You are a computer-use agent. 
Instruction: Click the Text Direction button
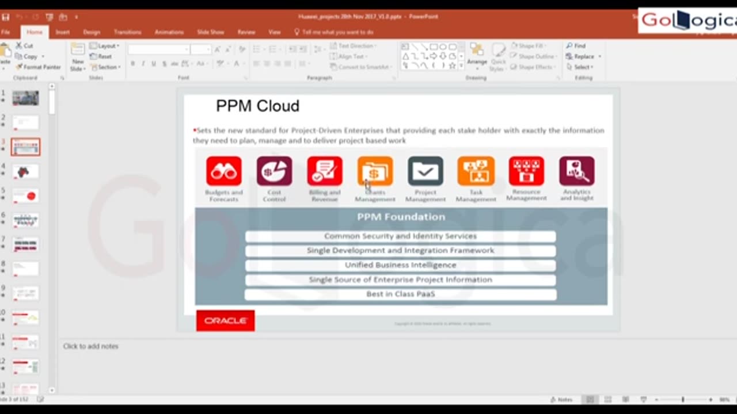[x=353, y=45]
